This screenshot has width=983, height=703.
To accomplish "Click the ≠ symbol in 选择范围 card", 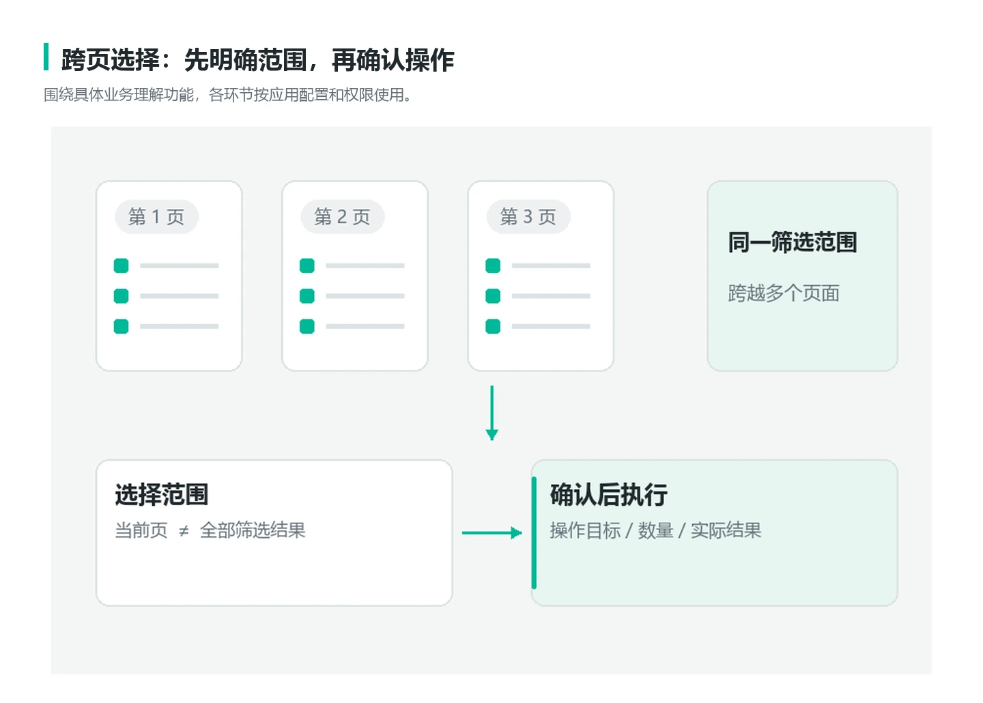I will pyautogui.click(x=184, y=531).
